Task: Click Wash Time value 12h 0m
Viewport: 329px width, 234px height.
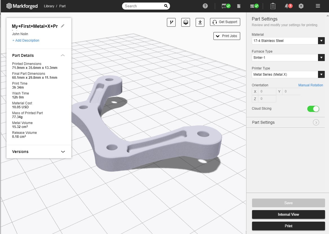Action: point(18,97)
